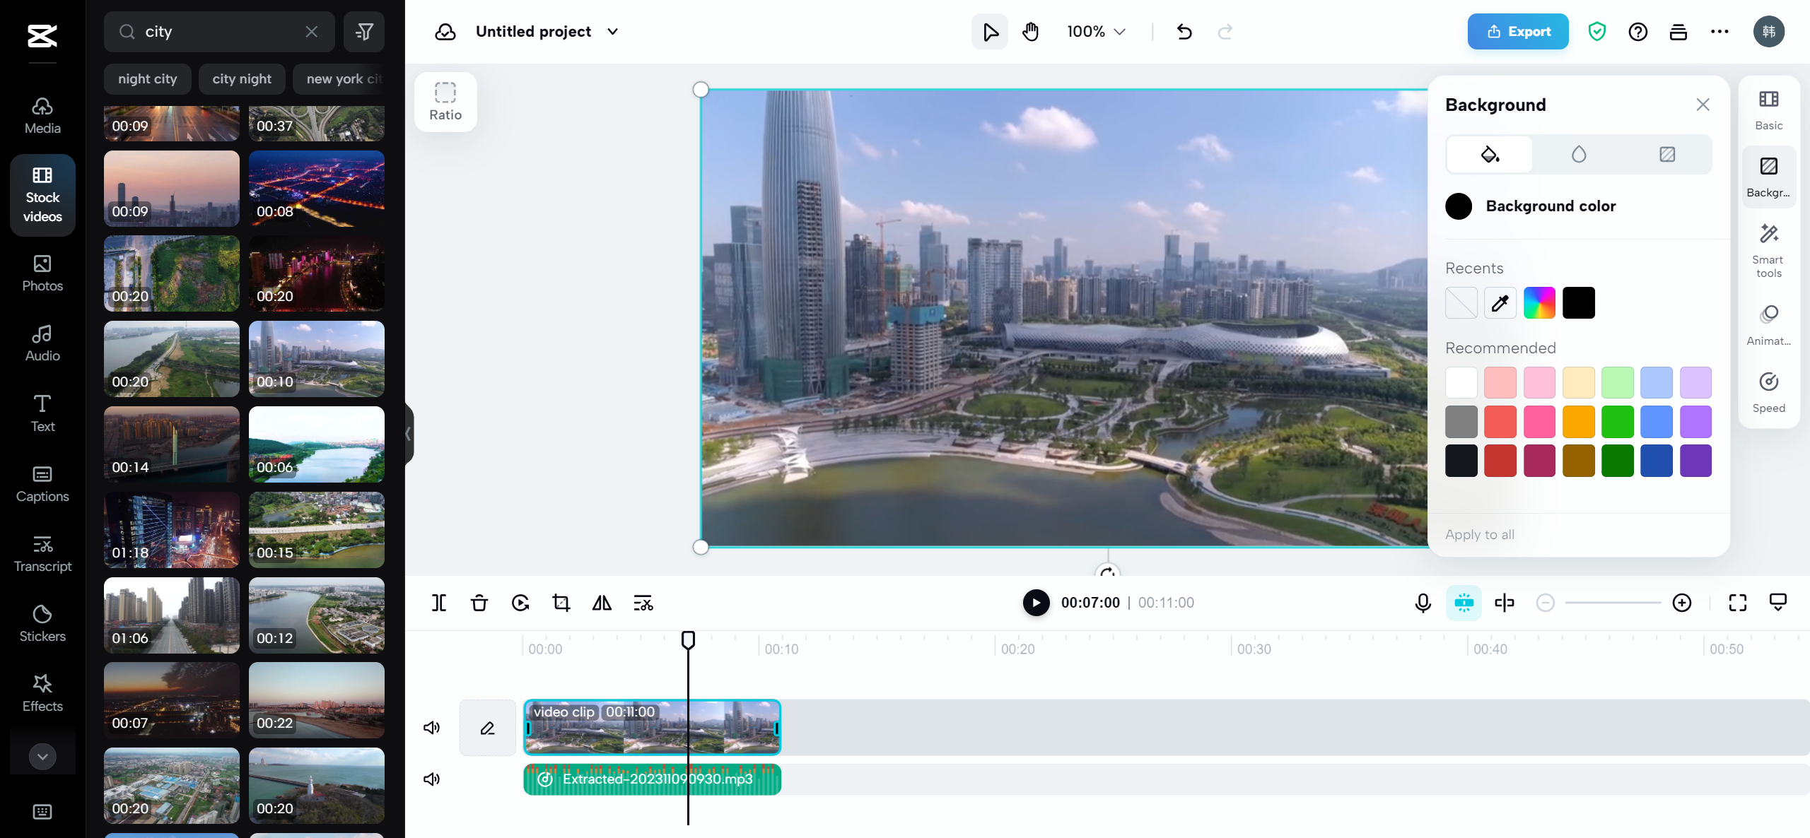Open the more options ellipsis menu
This screenshot has height=838, width=1810.
(x=1719, y=32)
